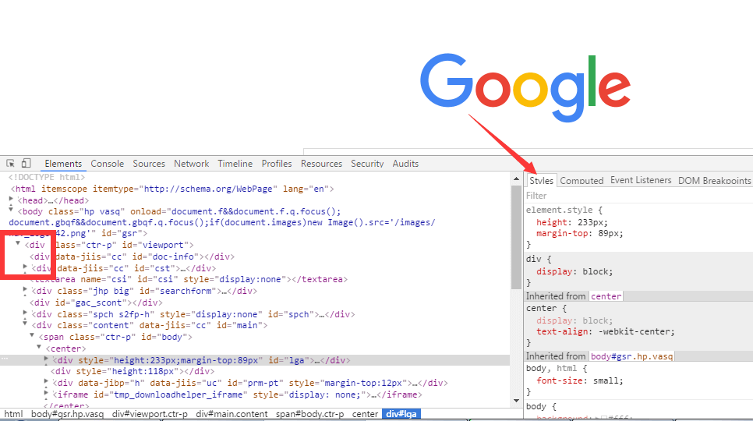Select the div id gac_scont row
This screenshot has width=753, height=421.
96,302
